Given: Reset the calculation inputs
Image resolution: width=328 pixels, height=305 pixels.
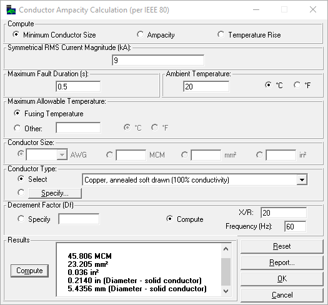Looking at the screenshot, I should click(x=282, y=246).
